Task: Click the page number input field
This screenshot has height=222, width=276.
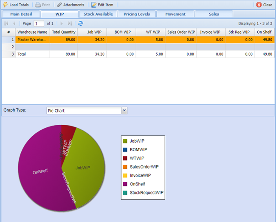Action: pos(39,23)
